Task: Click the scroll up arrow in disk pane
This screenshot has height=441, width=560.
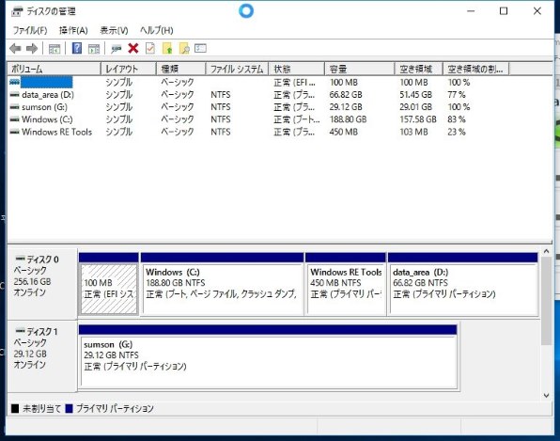Action: click(x=547, y=251)
